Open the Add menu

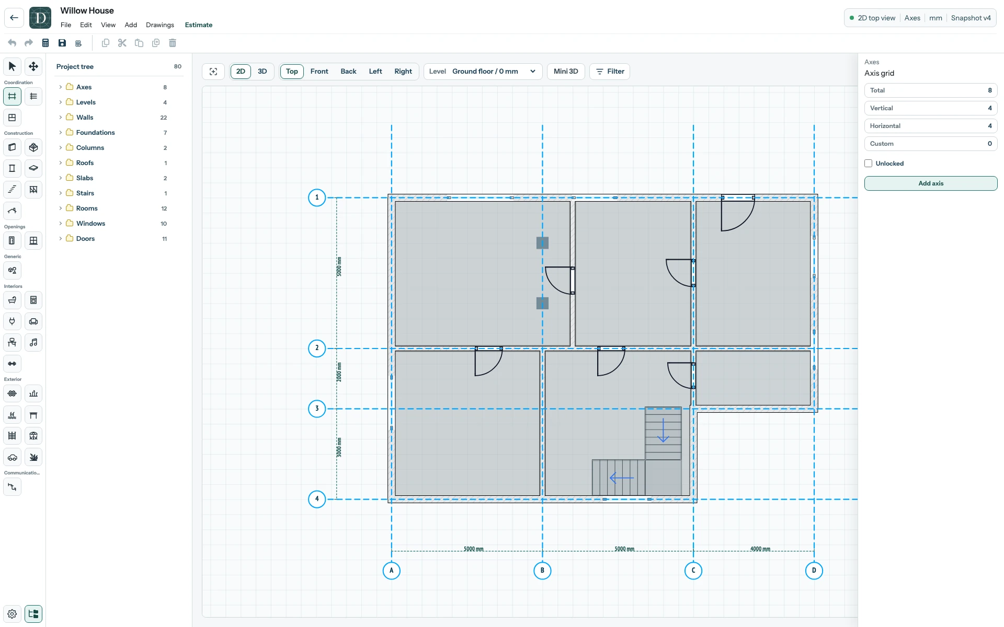131,25
